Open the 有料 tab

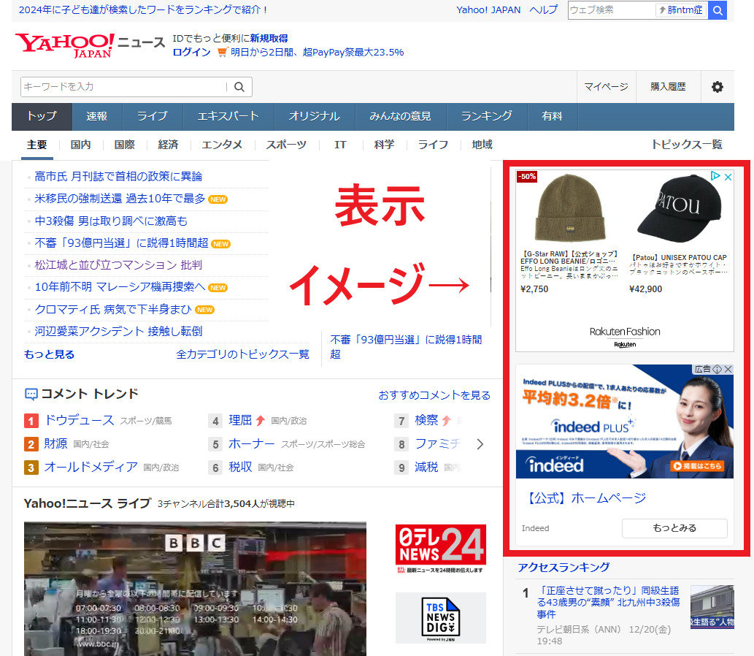point(552,116)
